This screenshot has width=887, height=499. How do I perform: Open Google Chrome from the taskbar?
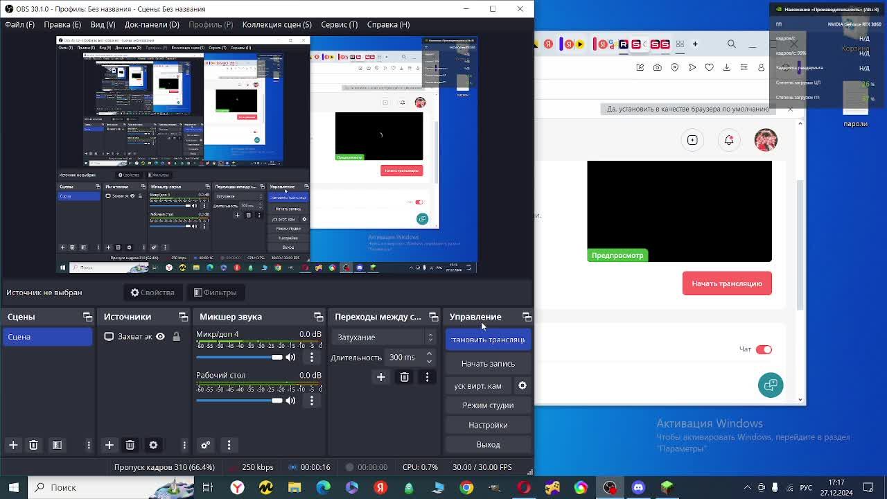pyautogui.click(x=466, y=487)
